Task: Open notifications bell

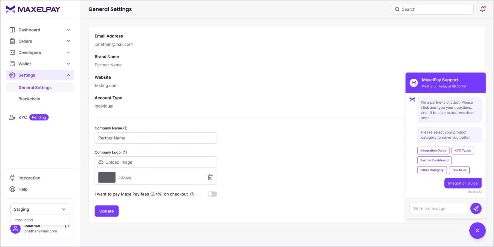Action: coord(483,9)
